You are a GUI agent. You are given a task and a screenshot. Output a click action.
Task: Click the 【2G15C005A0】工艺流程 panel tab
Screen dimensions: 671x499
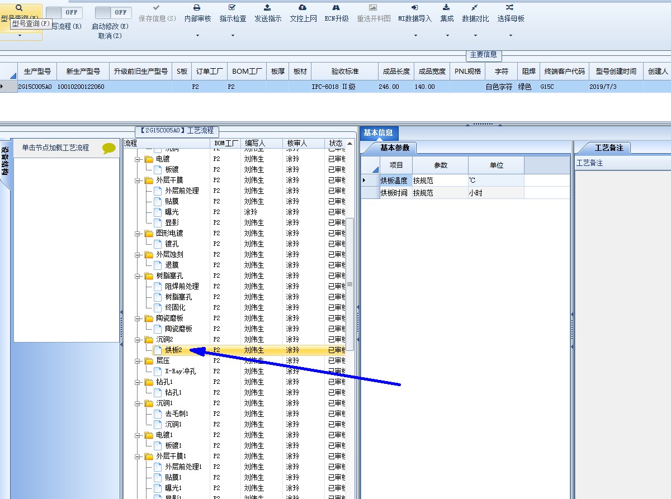[x=177, y=131]
